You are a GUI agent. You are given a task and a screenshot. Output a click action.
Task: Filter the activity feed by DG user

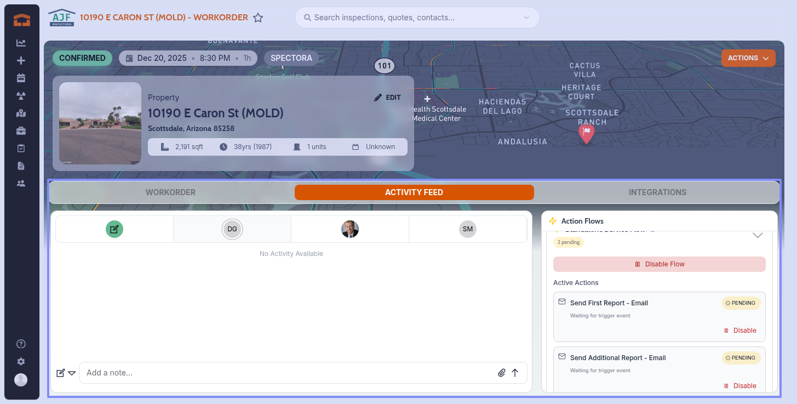click(232, 229)
